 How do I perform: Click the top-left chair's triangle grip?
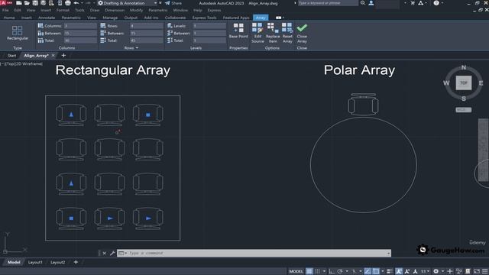tap(71, 115)
